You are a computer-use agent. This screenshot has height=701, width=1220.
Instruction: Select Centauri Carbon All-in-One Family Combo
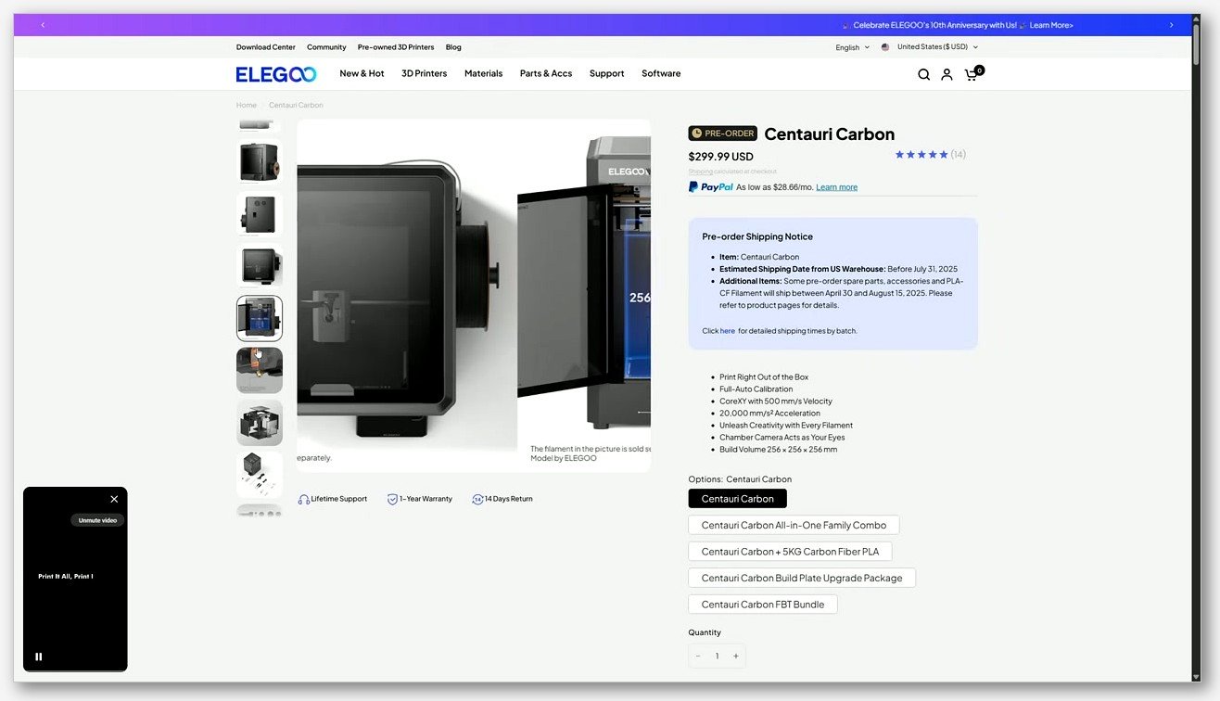point(794,525)
